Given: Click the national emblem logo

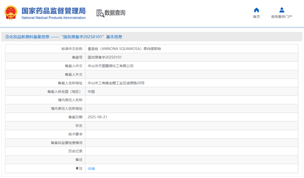Looking at the screenshot, I should 11,12.
